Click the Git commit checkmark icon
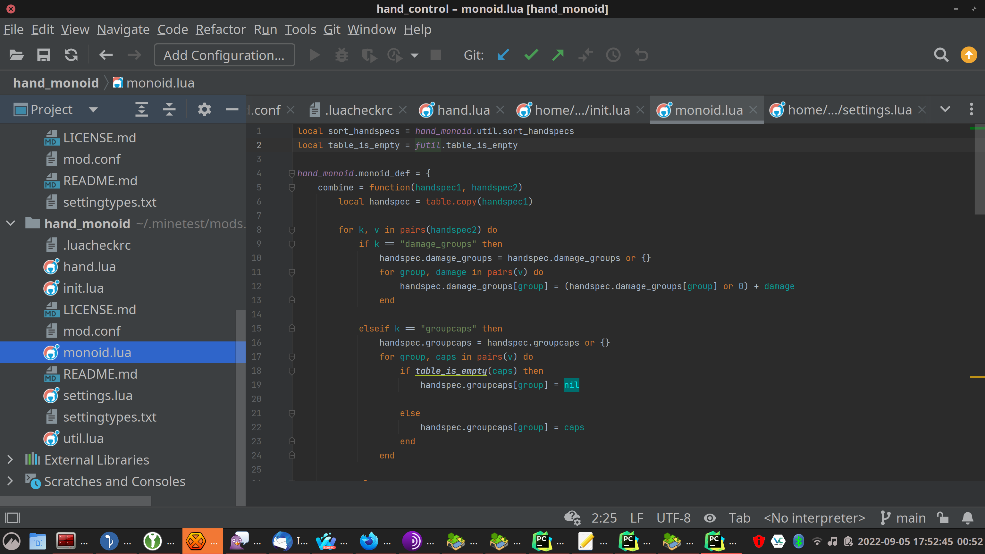The width and height of the screenshot is (985, 554). point(531,55)
